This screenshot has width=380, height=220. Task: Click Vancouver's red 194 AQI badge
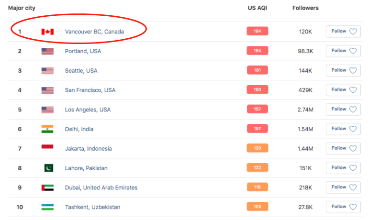[257, 32]
